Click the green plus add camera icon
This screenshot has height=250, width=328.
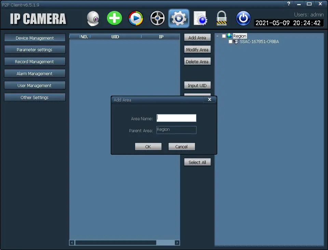(114, 18)
